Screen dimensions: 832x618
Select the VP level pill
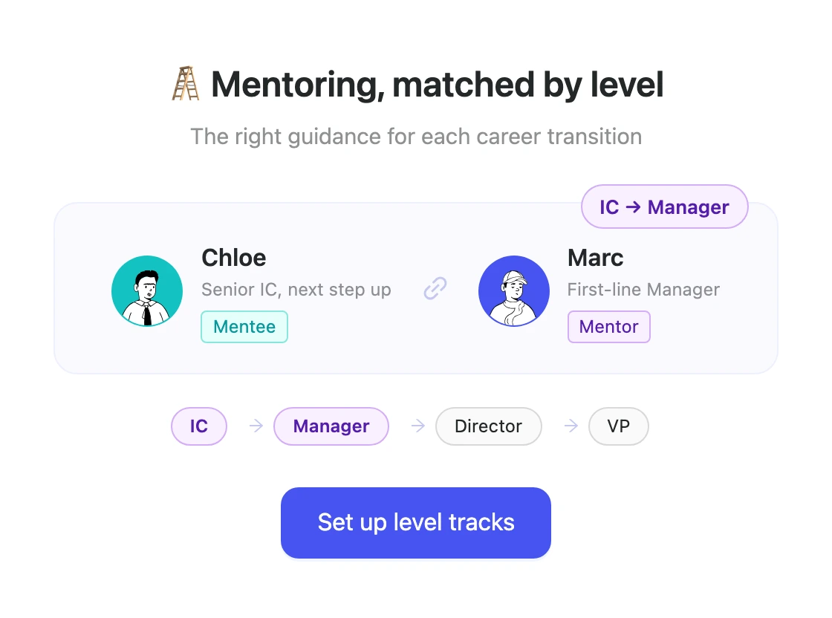point(618,426)
